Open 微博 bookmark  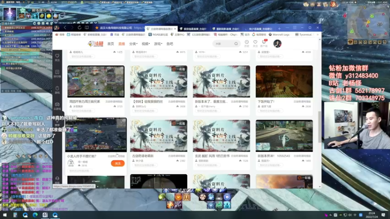pos(59,35)
